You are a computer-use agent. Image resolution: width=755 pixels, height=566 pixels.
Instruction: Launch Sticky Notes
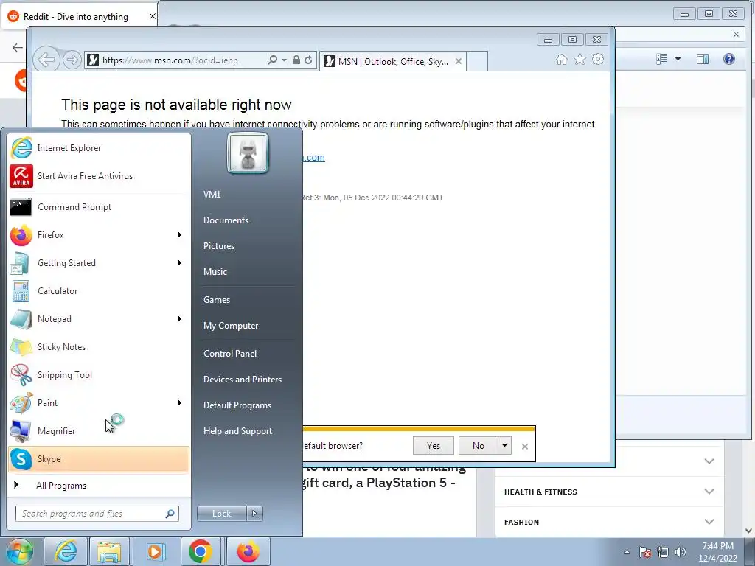[99, 347]
